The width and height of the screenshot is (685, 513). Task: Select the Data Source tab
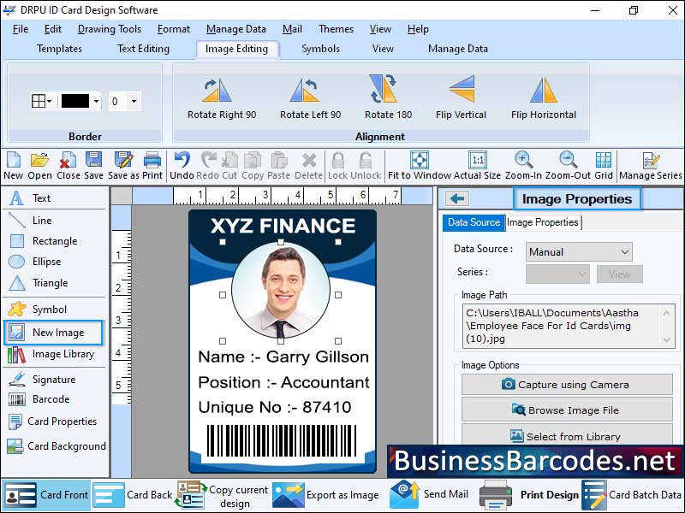coord(474,222)
